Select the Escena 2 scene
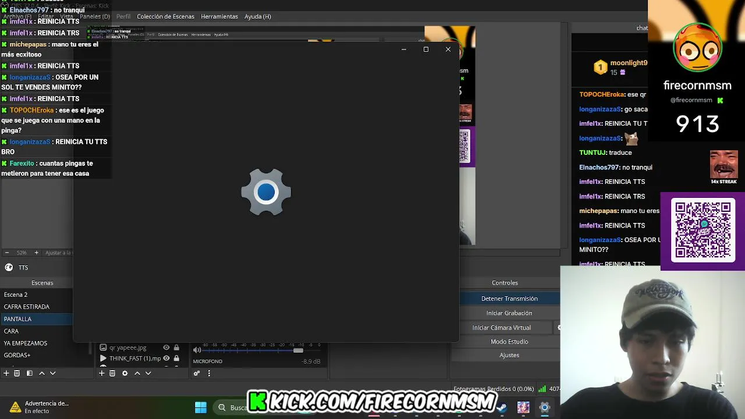745x419 pixels. [37, 294]
